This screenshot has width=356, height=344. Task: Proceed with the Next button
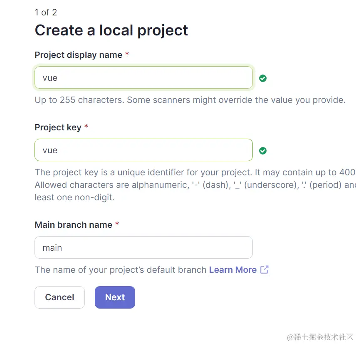coord(115,297)
